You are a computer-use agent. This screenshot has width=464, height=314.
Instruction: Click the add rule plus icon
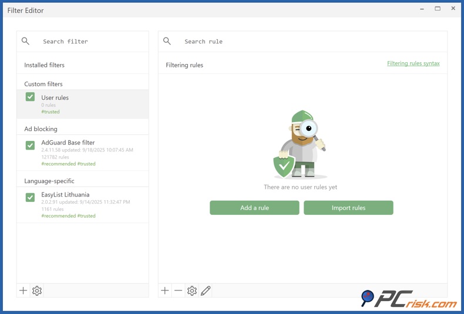pos(165,291)
